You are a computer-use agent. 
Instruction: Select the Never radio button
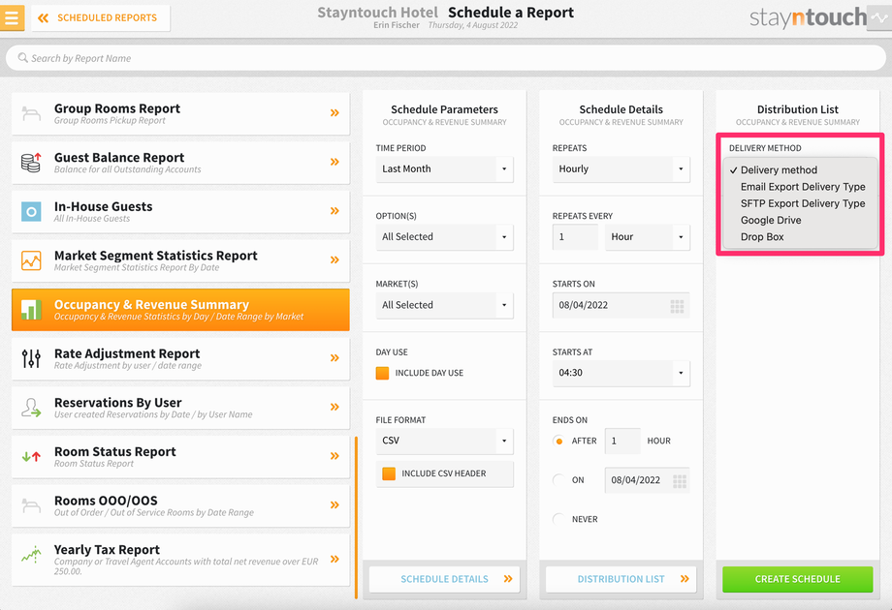click(558, 519)
